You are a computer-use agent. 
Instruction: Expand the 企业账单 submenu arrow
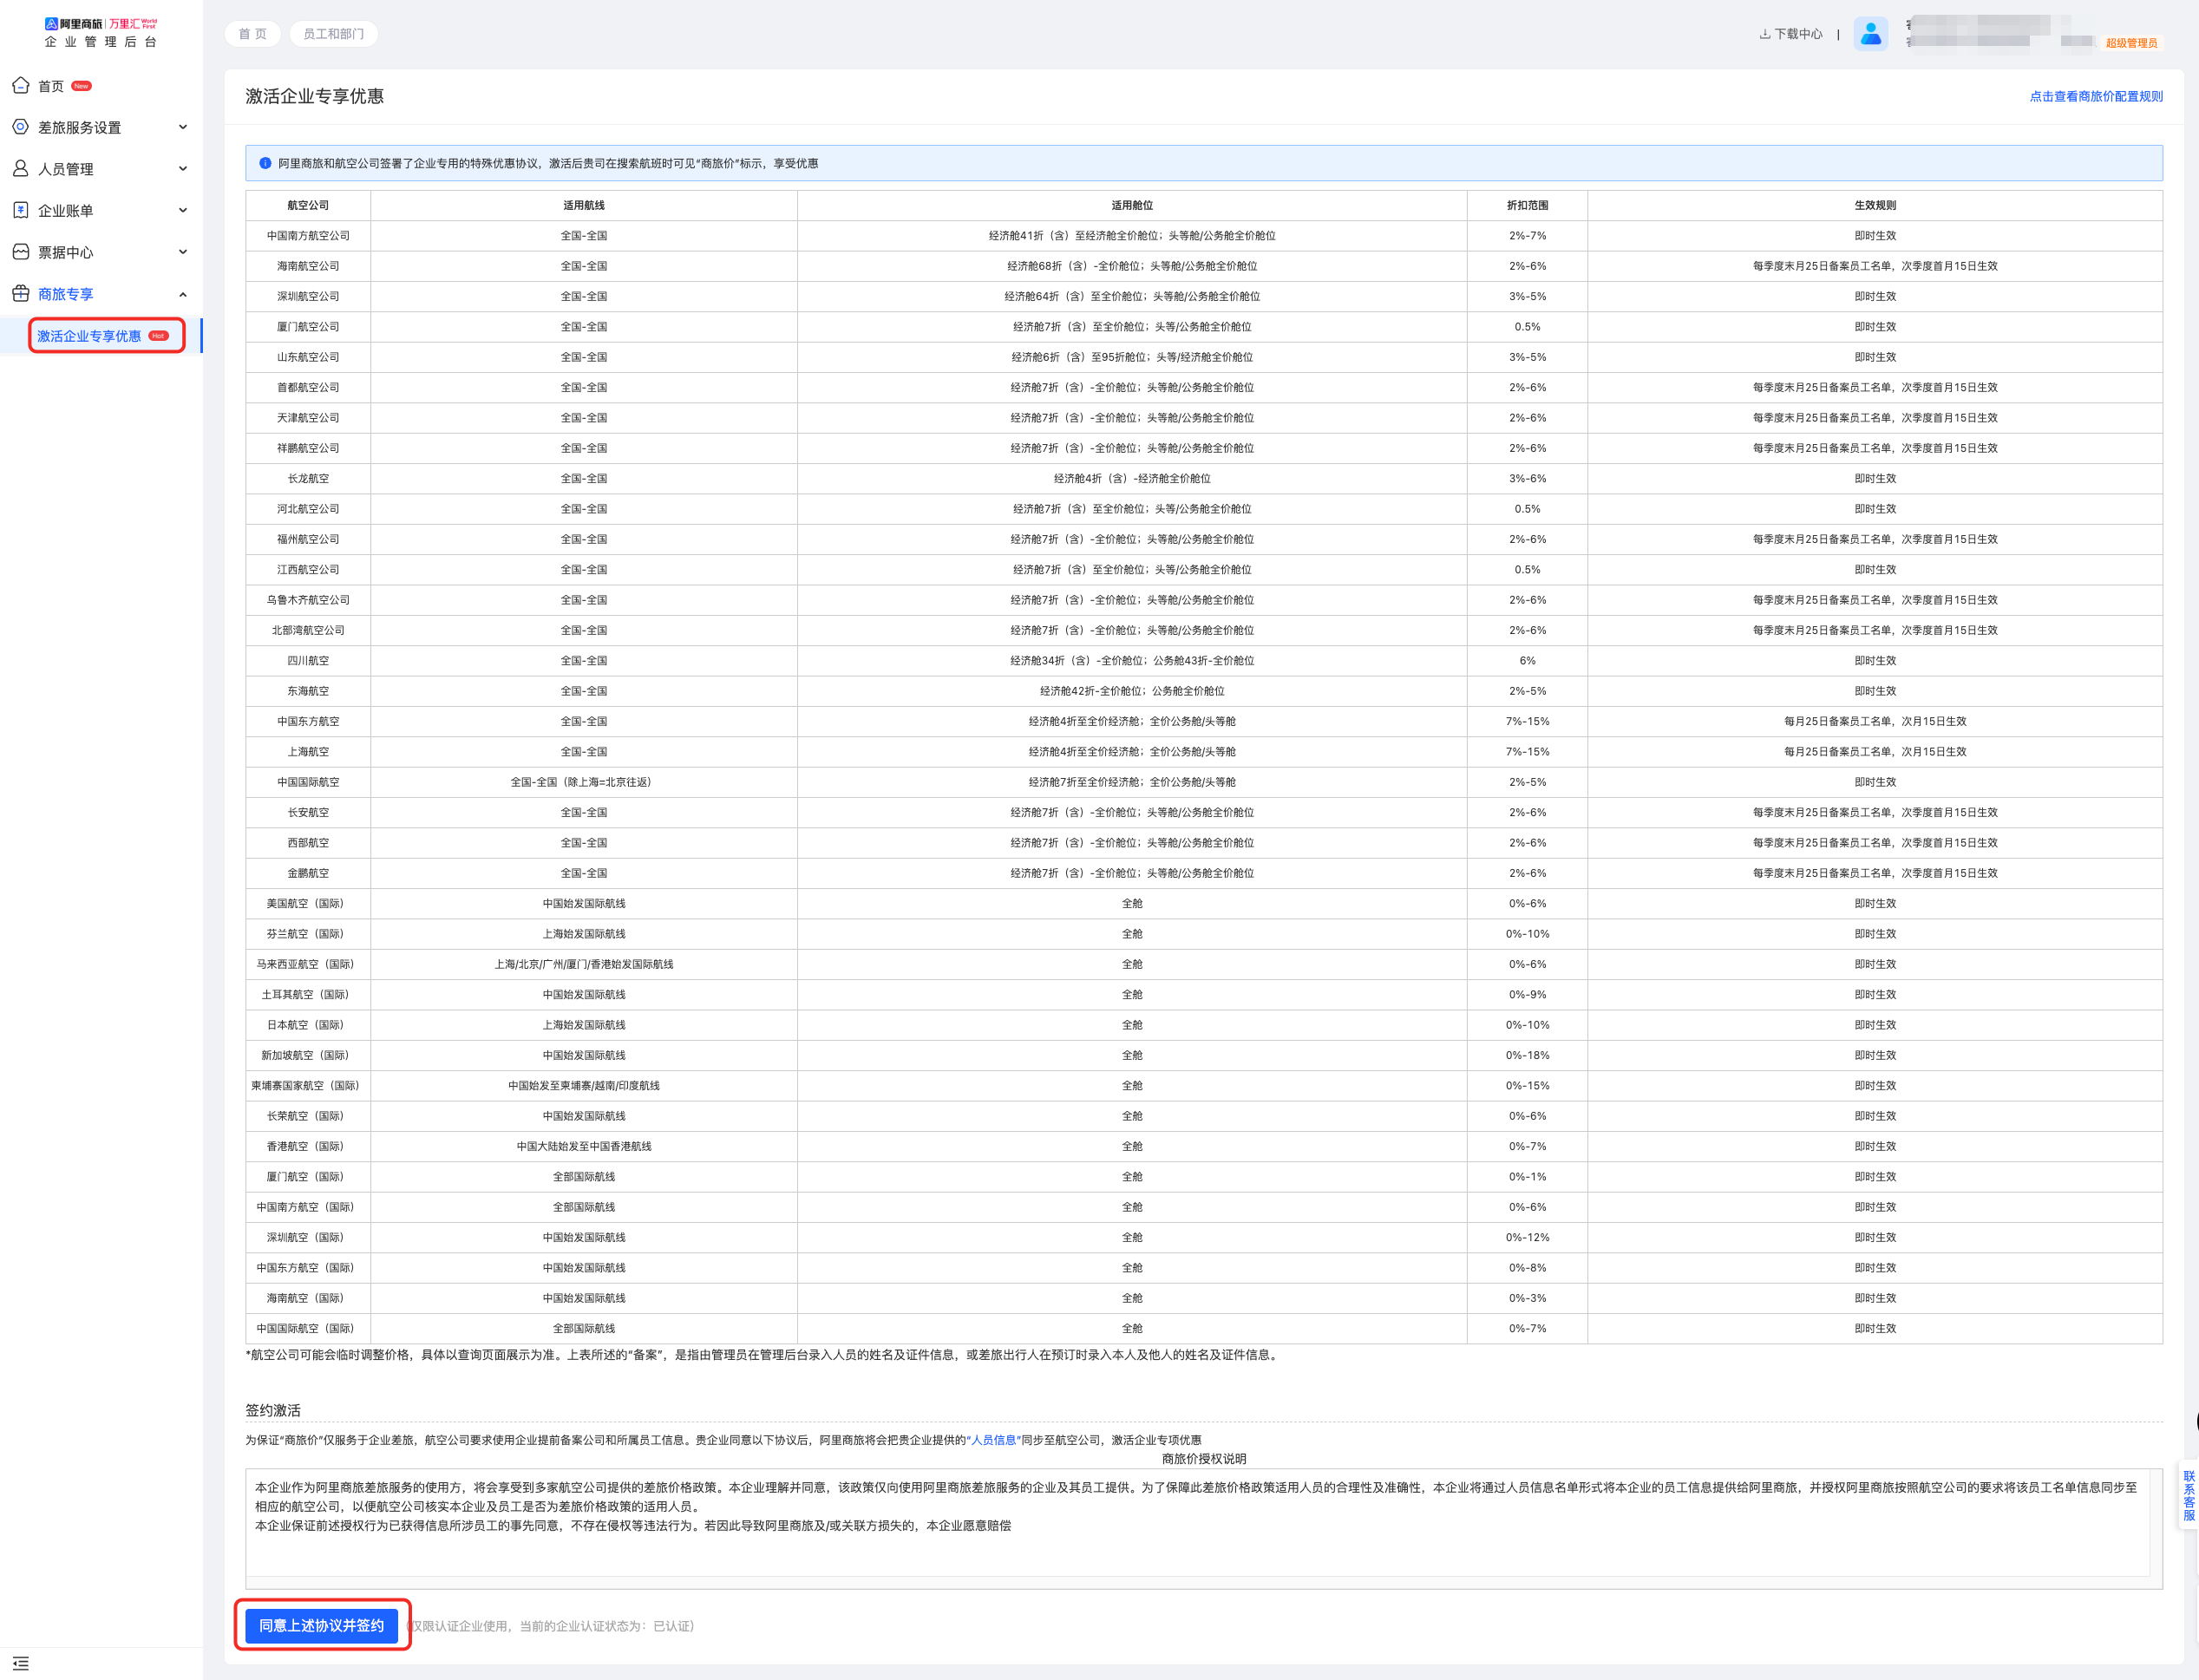pos(183,210)
